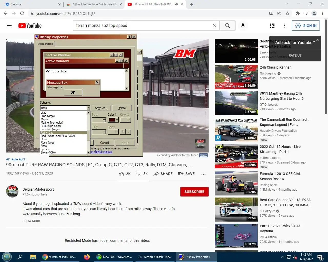The image size is (328, 262).
Task: Open more actions under the video
Action: (x=203, y=174)
